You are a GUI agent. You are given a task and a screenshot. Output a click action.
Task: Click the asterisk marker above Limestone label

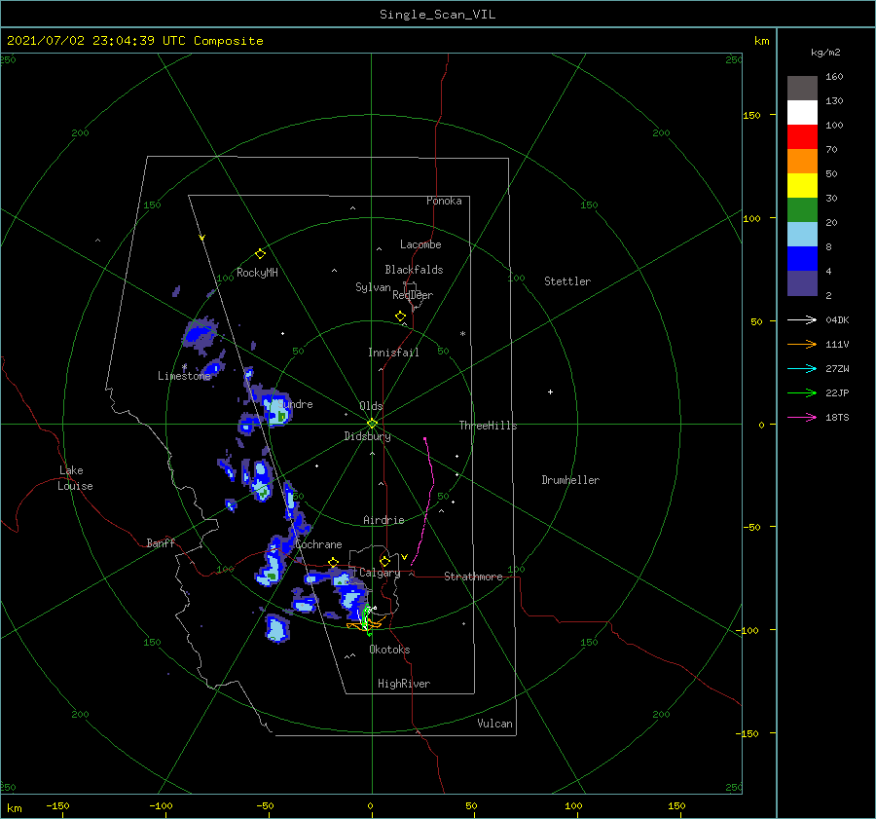point(184,367)
